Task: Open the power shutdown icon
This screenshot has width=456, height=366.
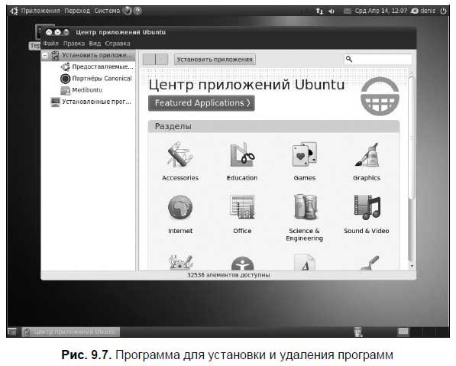Action: (x=443, y=11)
